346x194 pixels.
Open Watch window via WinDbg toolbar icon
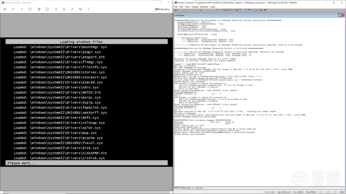225,10
